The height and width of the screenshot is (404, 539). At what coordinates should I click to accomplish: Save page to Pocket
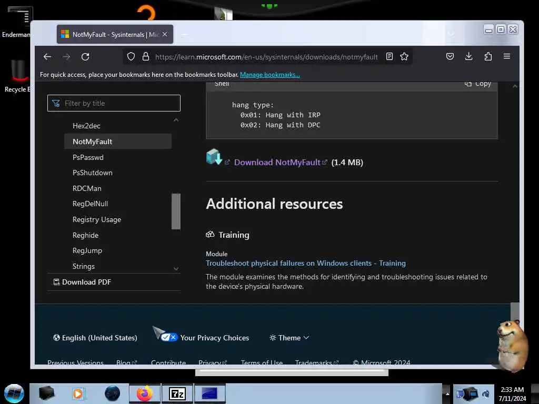450,57
